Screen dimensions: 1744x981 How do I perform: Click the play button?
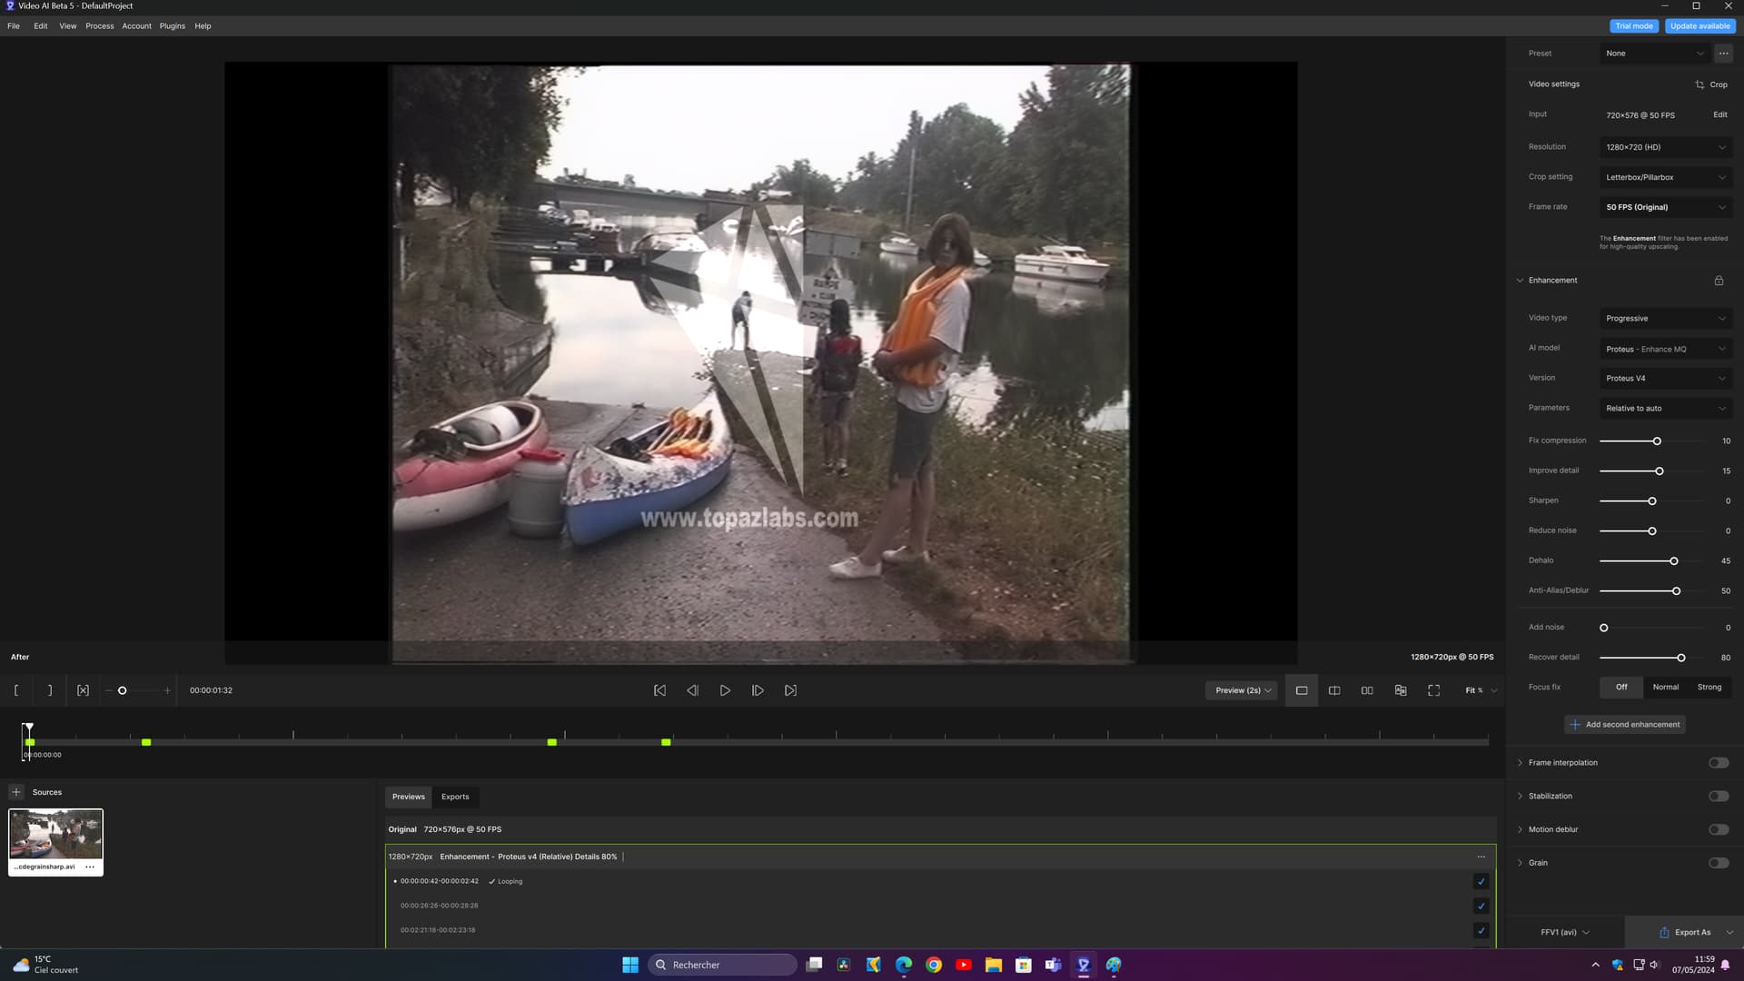click(x=725, y=690)
